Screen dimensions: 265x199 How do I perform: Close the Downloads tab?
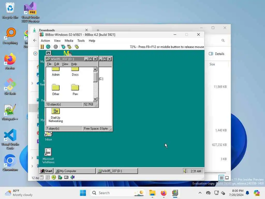[87, 30]
